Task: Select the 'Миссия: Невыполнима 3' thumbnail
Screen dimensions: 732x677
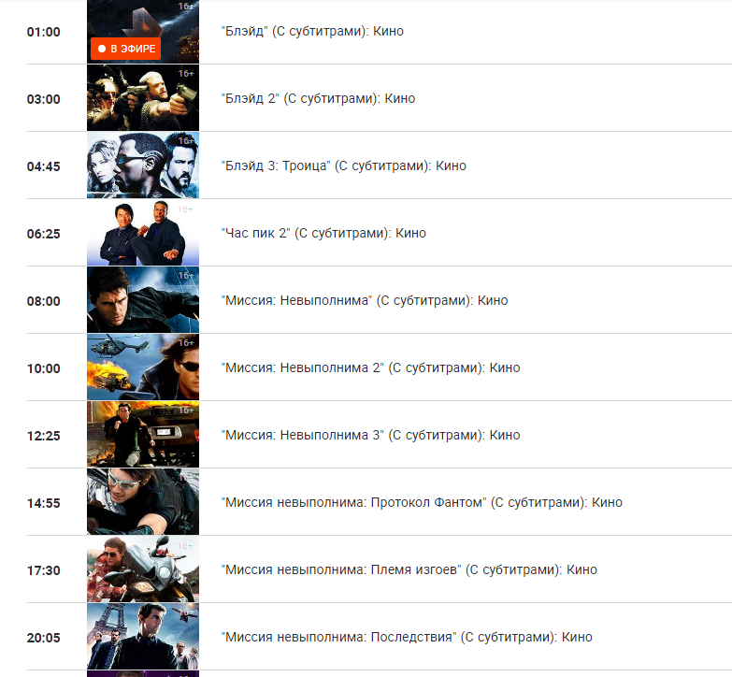Action: 143,434
